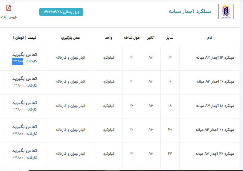Click تماس بگیرید for the size ۱۶ rebar
This screenshot has width=243, height=171.
pyautogui.click(x=25, y=79)
